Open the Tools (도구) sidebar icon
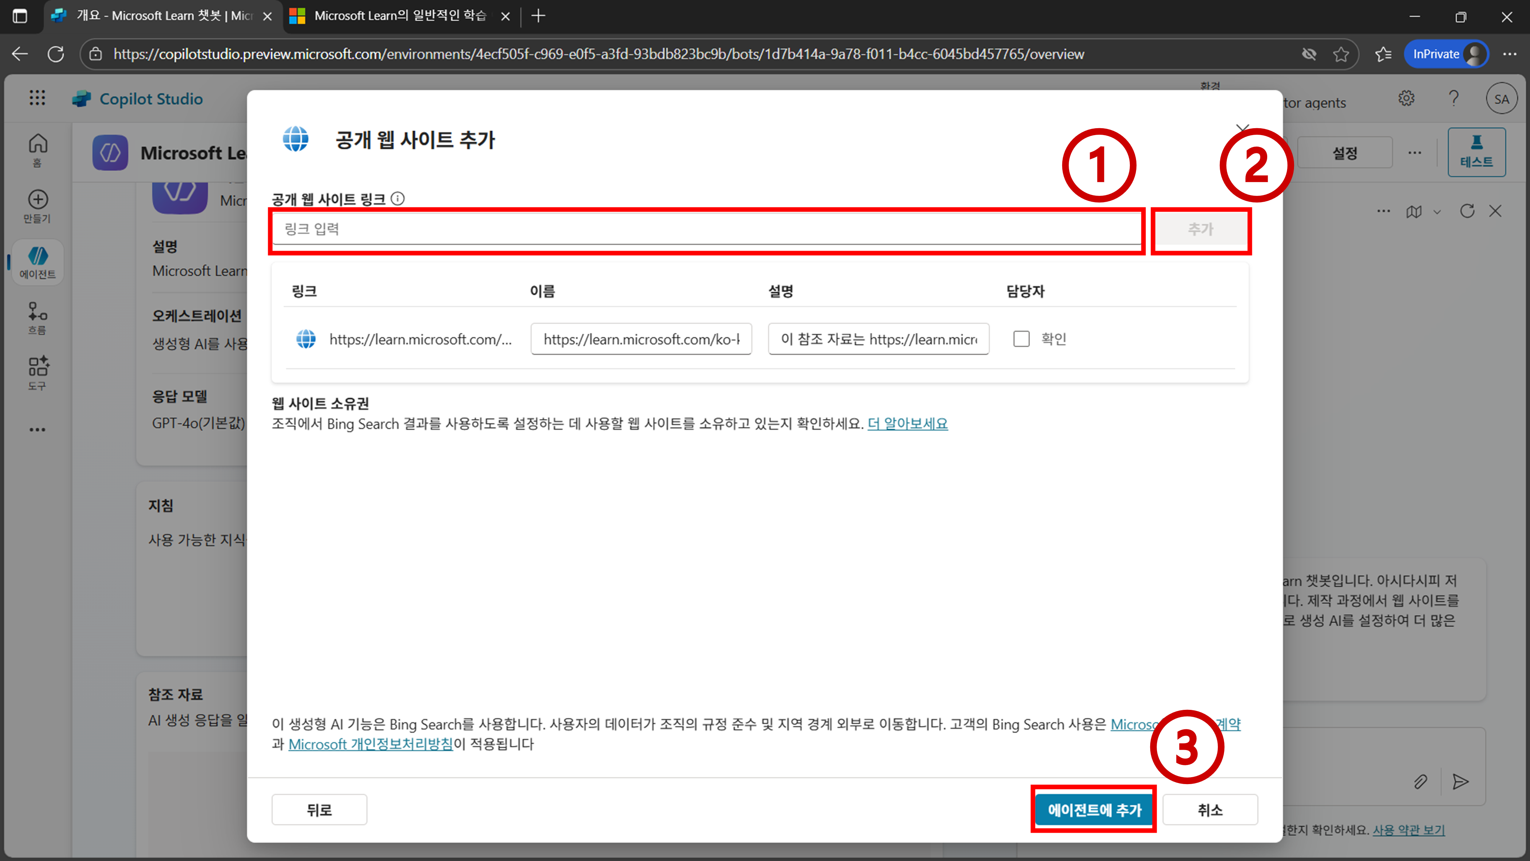1530x861 pixels. [x=37, y=367]
